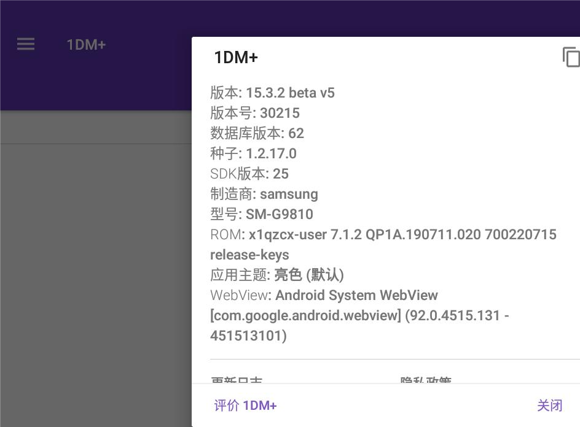Tap the 应用主题 亮色 (默认) theme line

pos(277,275)
